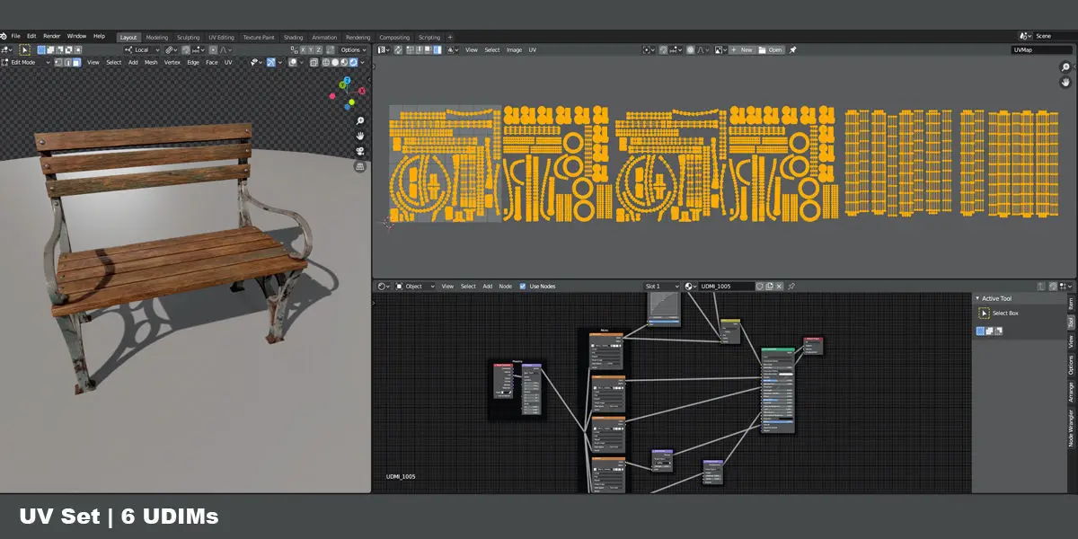Unlink material X icon beside UDMI_1005
This screenshot has width=1078, height=539.
click(x=780, y=287)
